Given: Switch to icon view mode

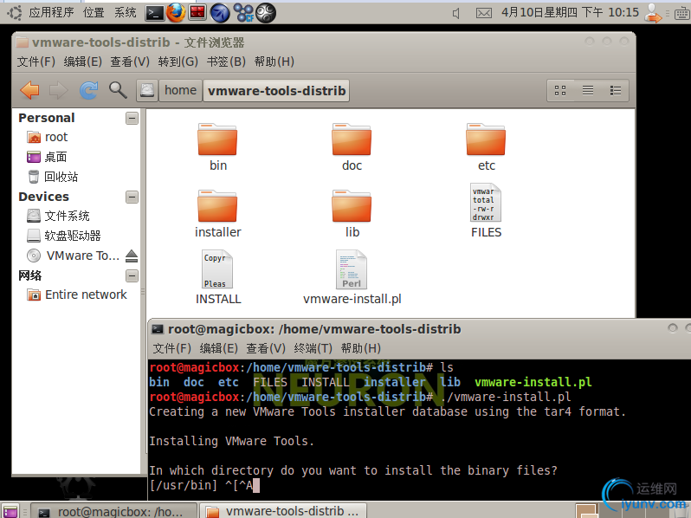Looking at the screenshot, I should pos(560,91).
